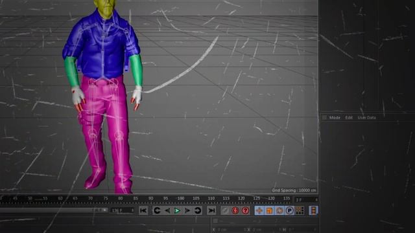Move playhead to frame 120 on ruler
Viewport: 415px width, 233px height.
point(241,199)
